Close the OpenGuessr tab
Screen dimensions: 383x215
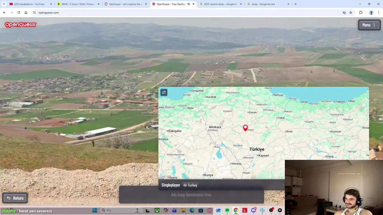[x=194, y=4]
